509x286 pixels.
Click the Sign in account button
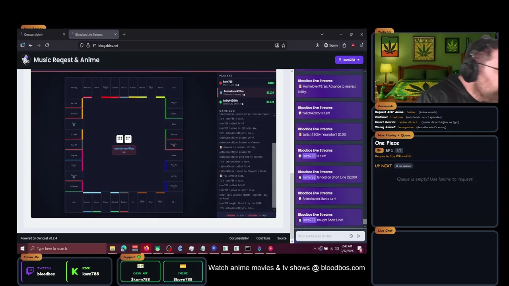click(330, 46)
